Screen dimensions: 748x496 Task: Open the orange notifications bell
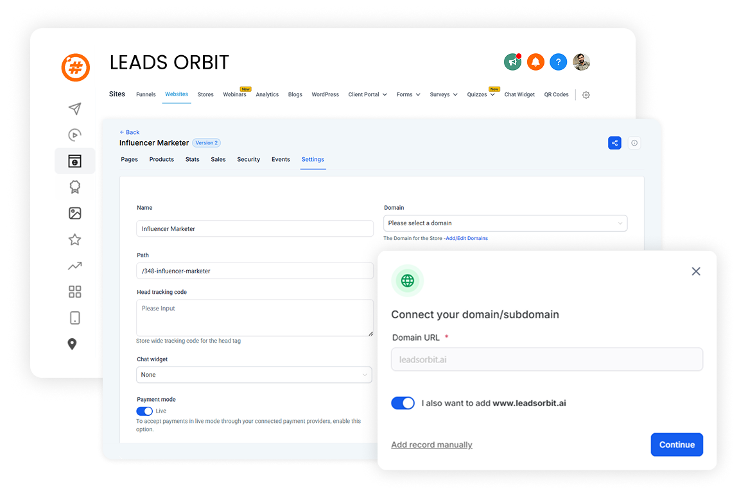click(x=535, y=62)
